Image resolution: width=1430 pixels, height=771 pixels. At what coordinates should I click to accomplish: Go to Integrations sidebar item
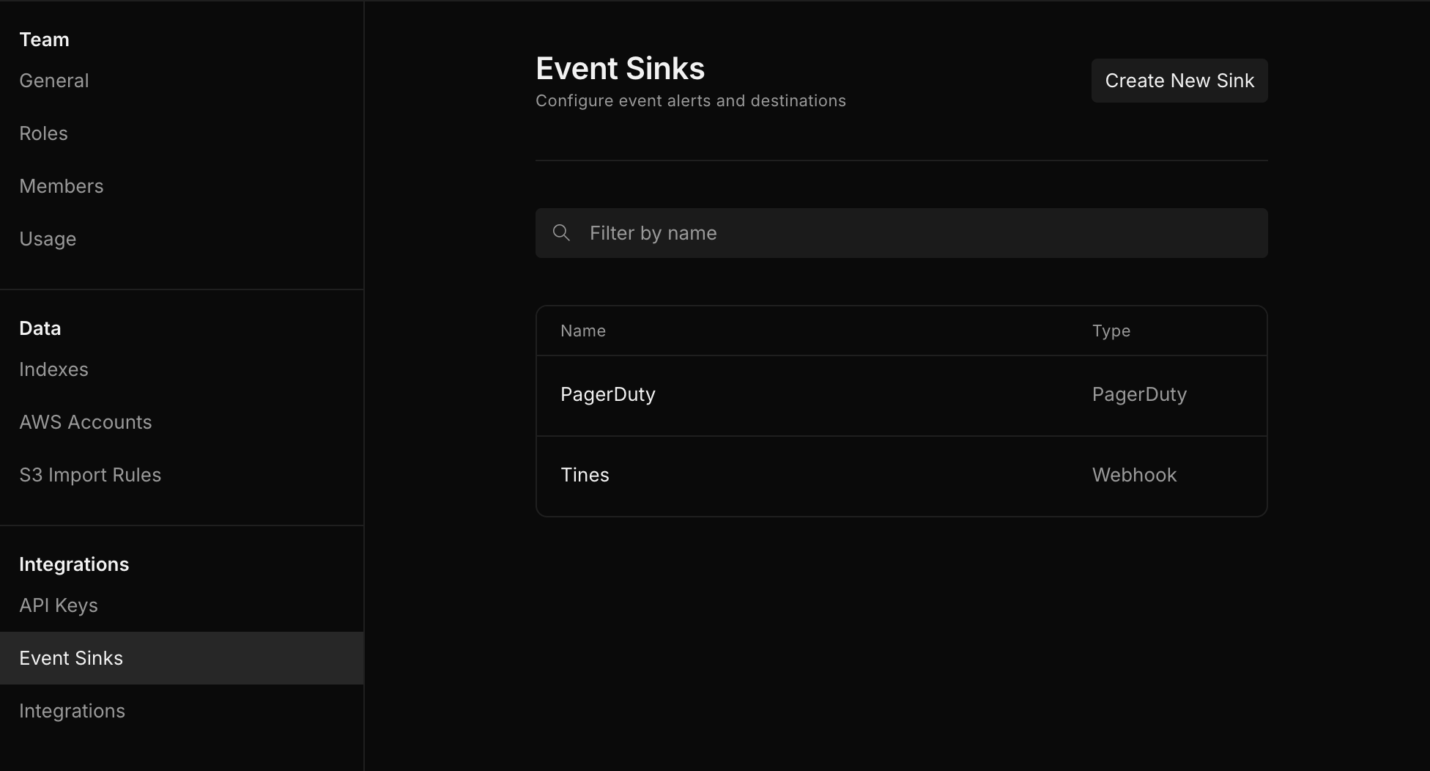[x=72, y=711]
